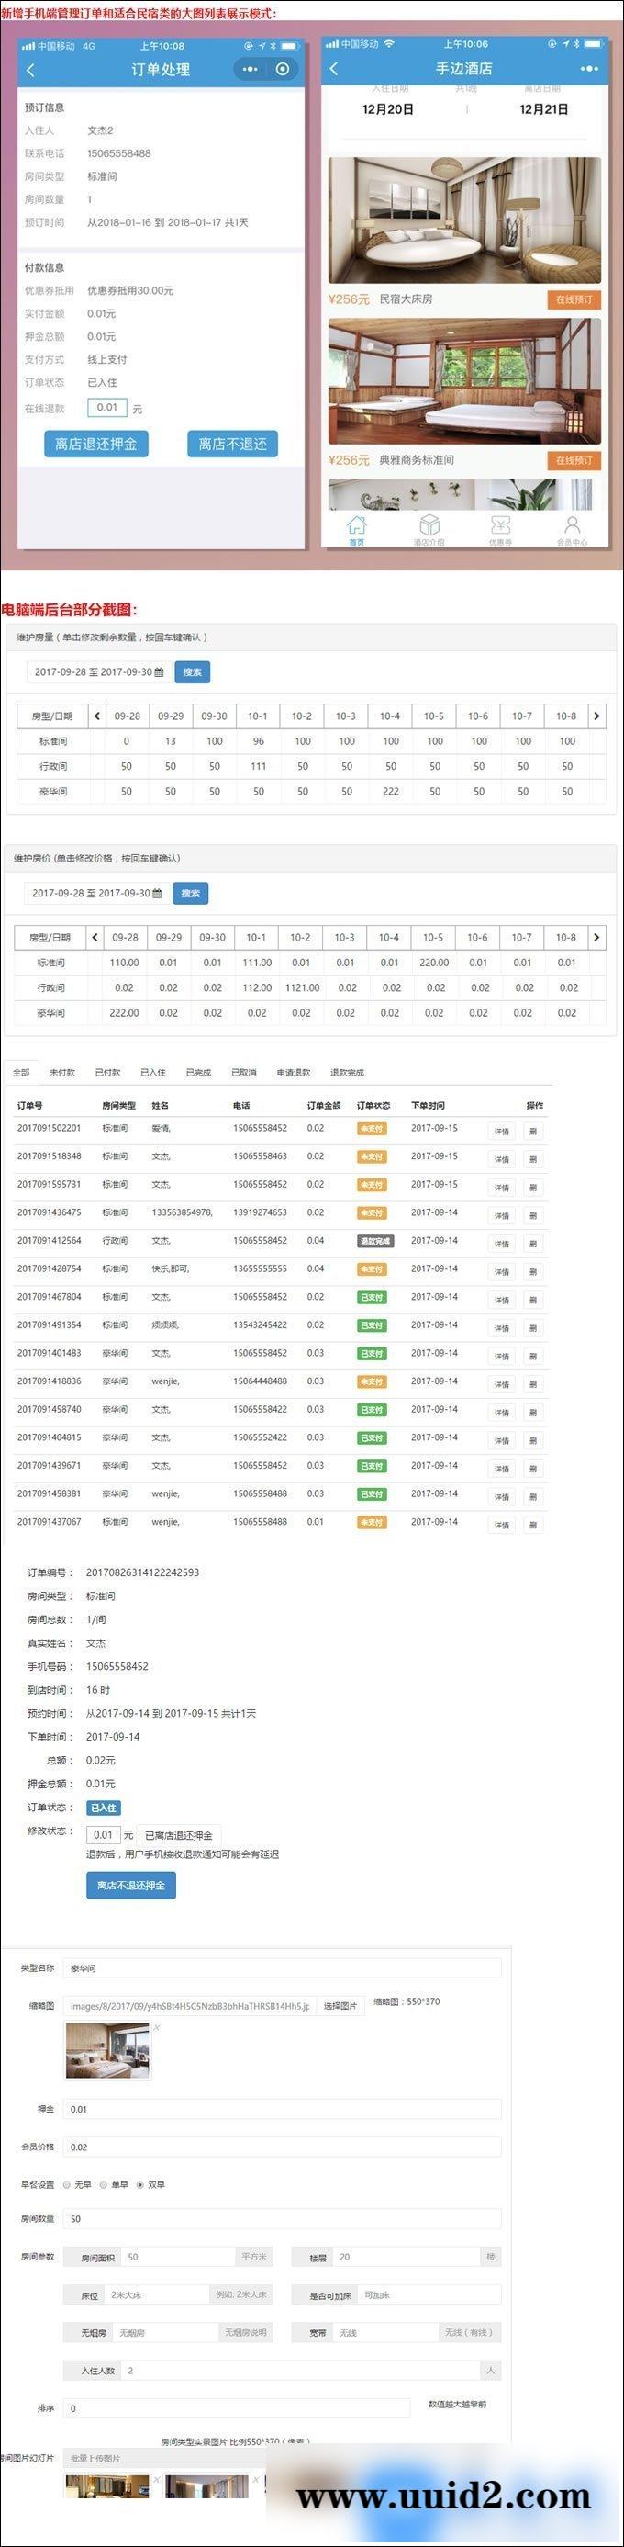Click calendar icon in 维护房价 date range field
624x2547 pixels.
click(x=157, y=893)
